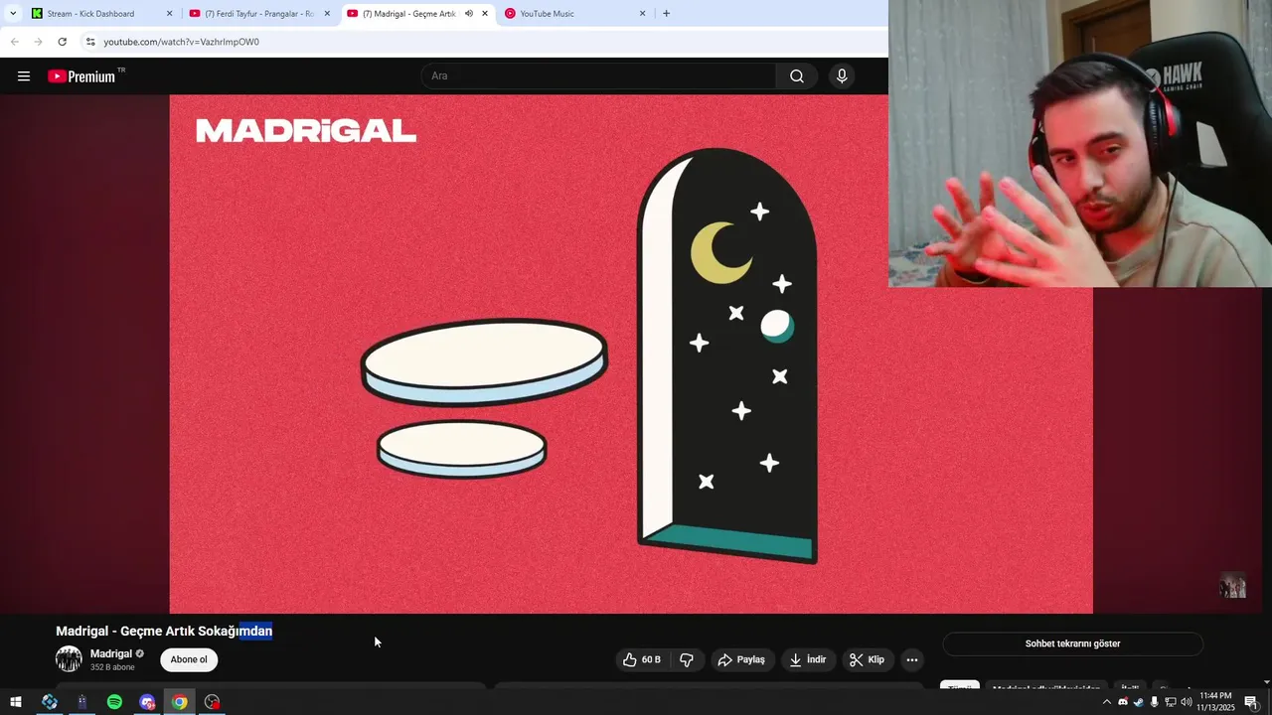Click the 352 B abone subscriber count

click(x=111, y=667)
